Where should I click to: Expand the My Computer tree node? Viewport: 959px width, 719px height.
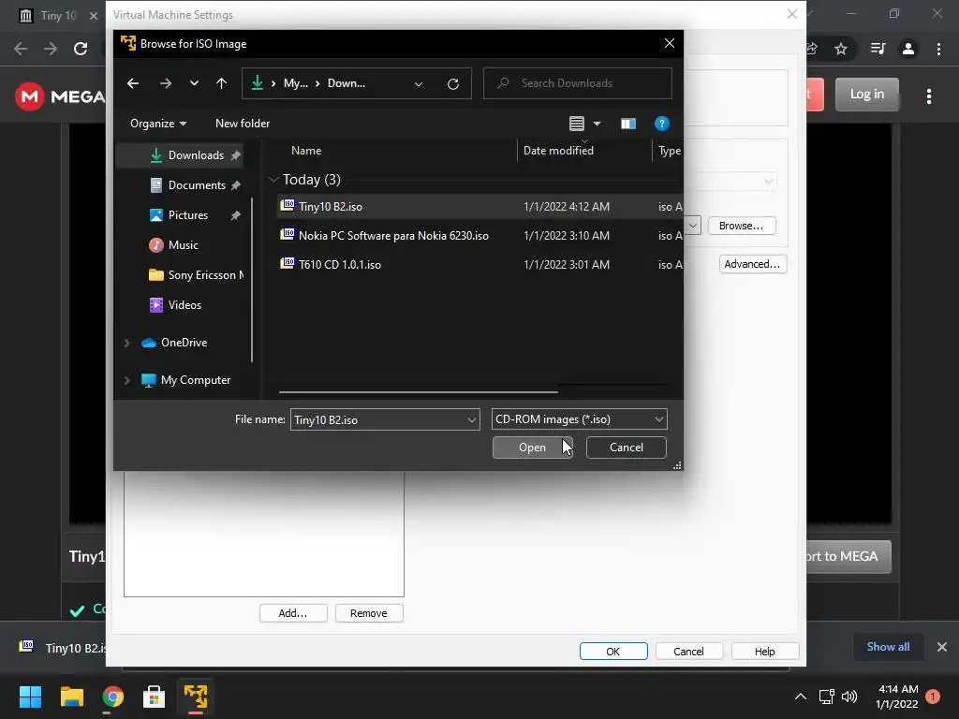point(126,380)
